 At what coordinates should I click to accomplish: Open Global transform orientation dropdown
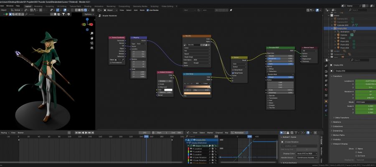[17, 10]
